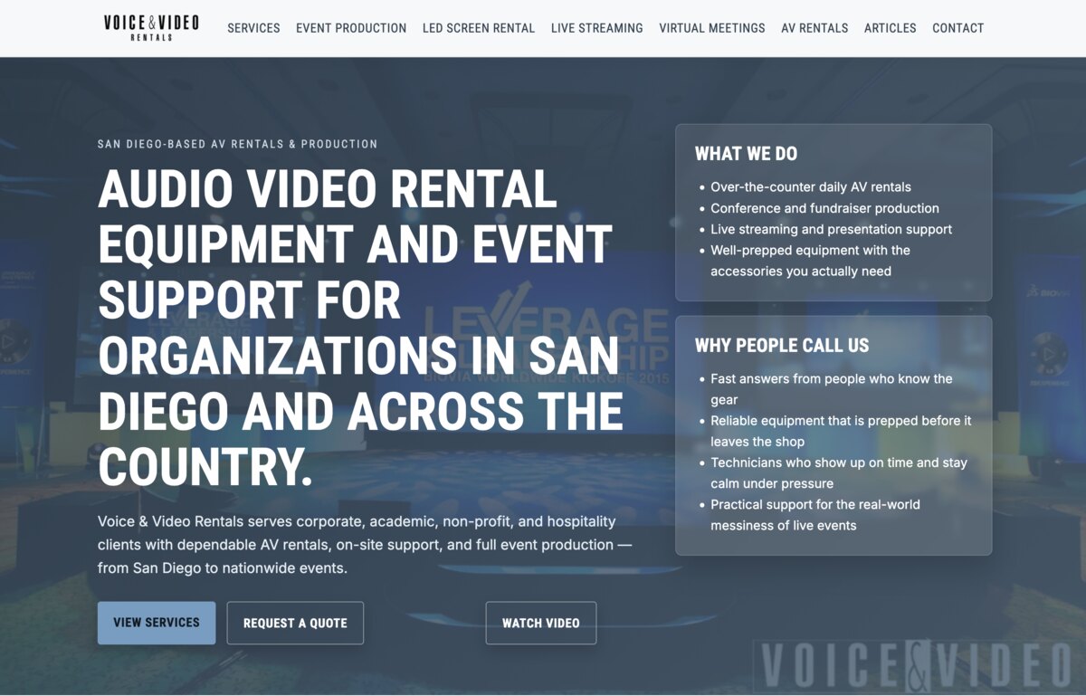Open the Live Streaming section
Screen dimensions: 1086x696
[x=596, y=28]
